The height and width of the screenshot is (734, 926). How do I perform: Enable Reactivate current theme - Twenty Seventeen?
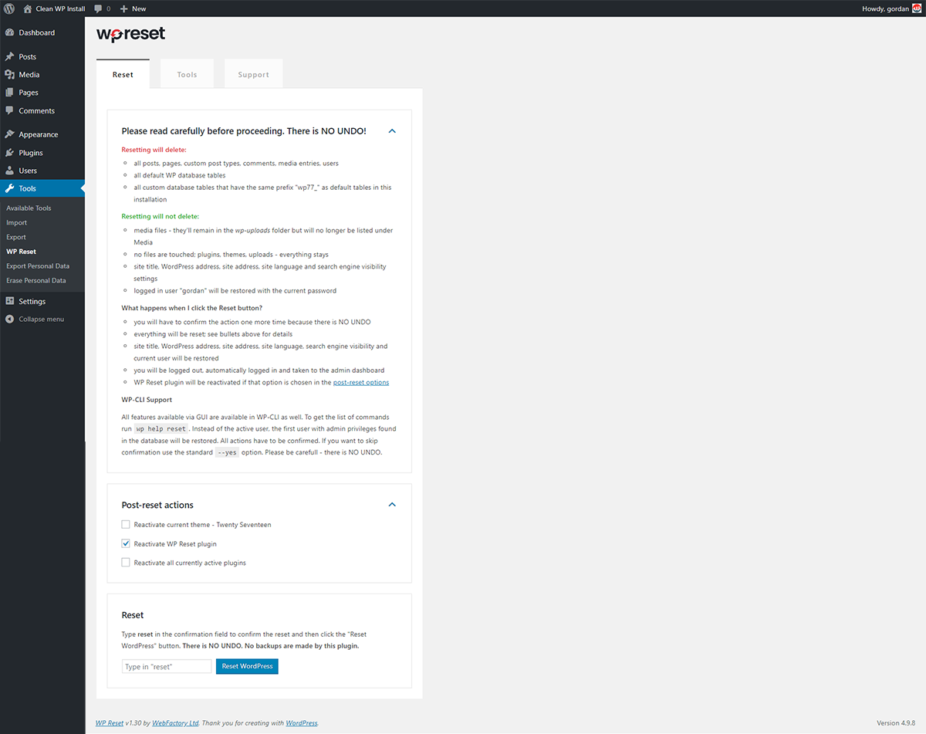pyautogui.click(x=126, y=524)
